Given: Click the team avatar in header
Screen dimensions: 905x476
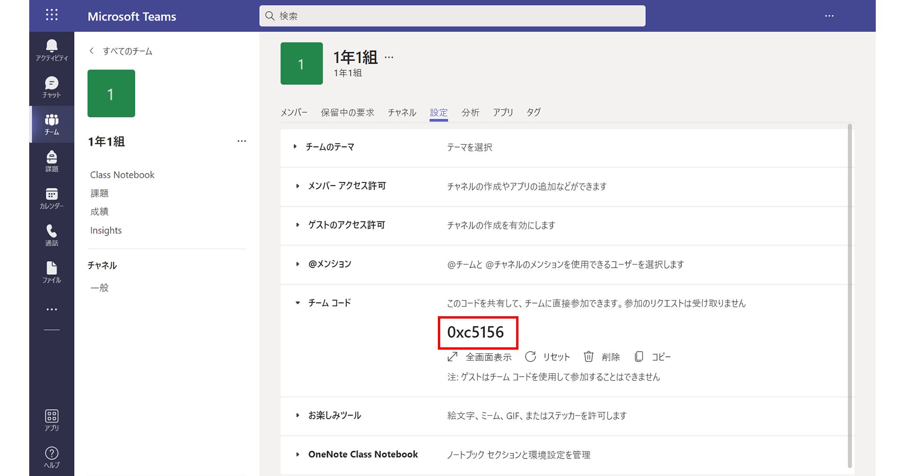Looking at the screenshot, I should 302,64.
